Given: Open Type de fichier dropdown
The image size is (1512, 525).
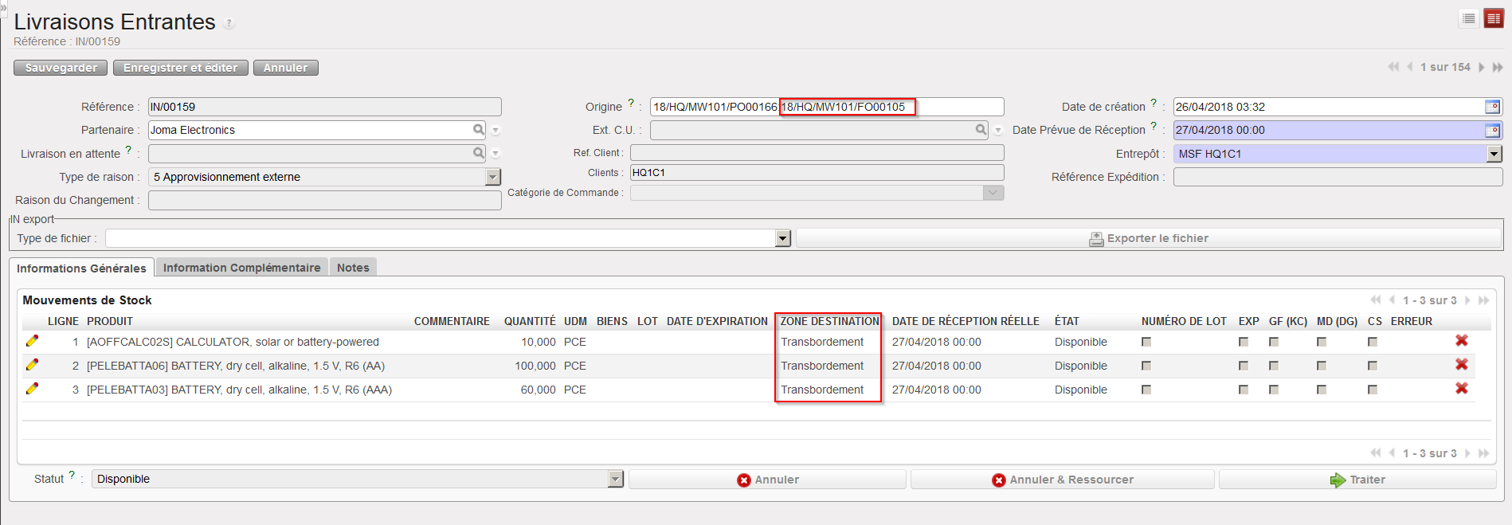Looking at the screenshot, I should tap(783, 238).
